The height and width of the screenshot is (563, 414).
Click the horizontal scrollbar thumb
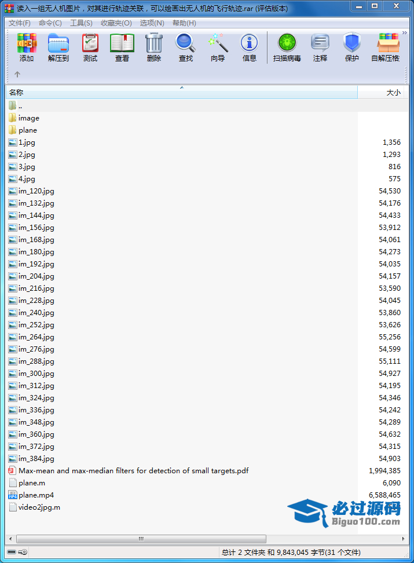(141, 539)
